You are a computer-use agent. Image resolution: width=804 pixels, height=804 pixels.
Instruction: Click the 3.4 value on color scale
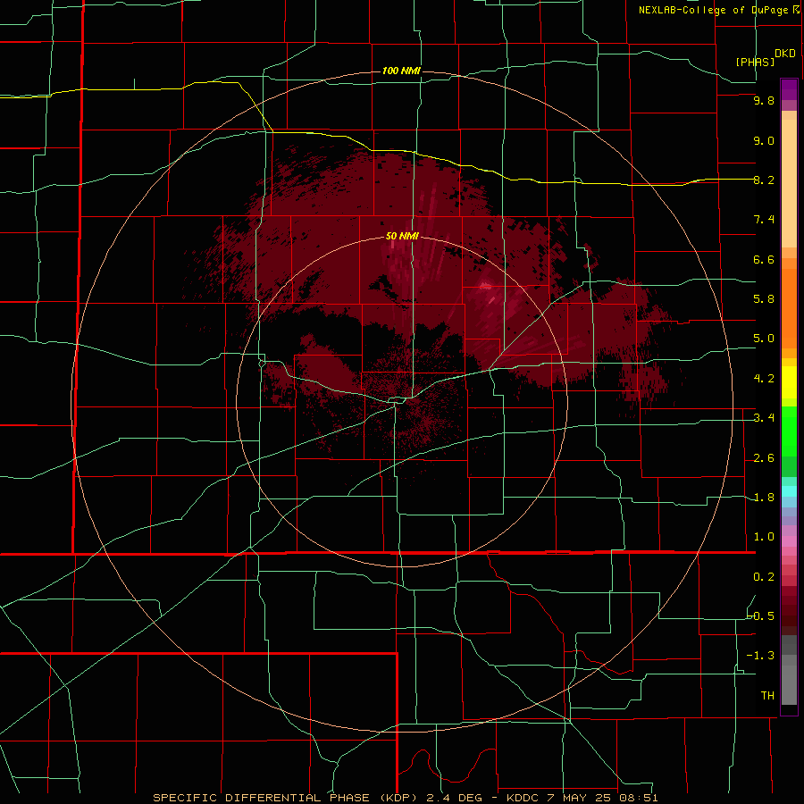tap(764, 418)
